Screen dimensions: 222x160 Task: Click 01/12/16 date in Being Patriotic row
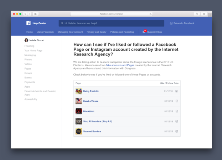tap(168, 91)
